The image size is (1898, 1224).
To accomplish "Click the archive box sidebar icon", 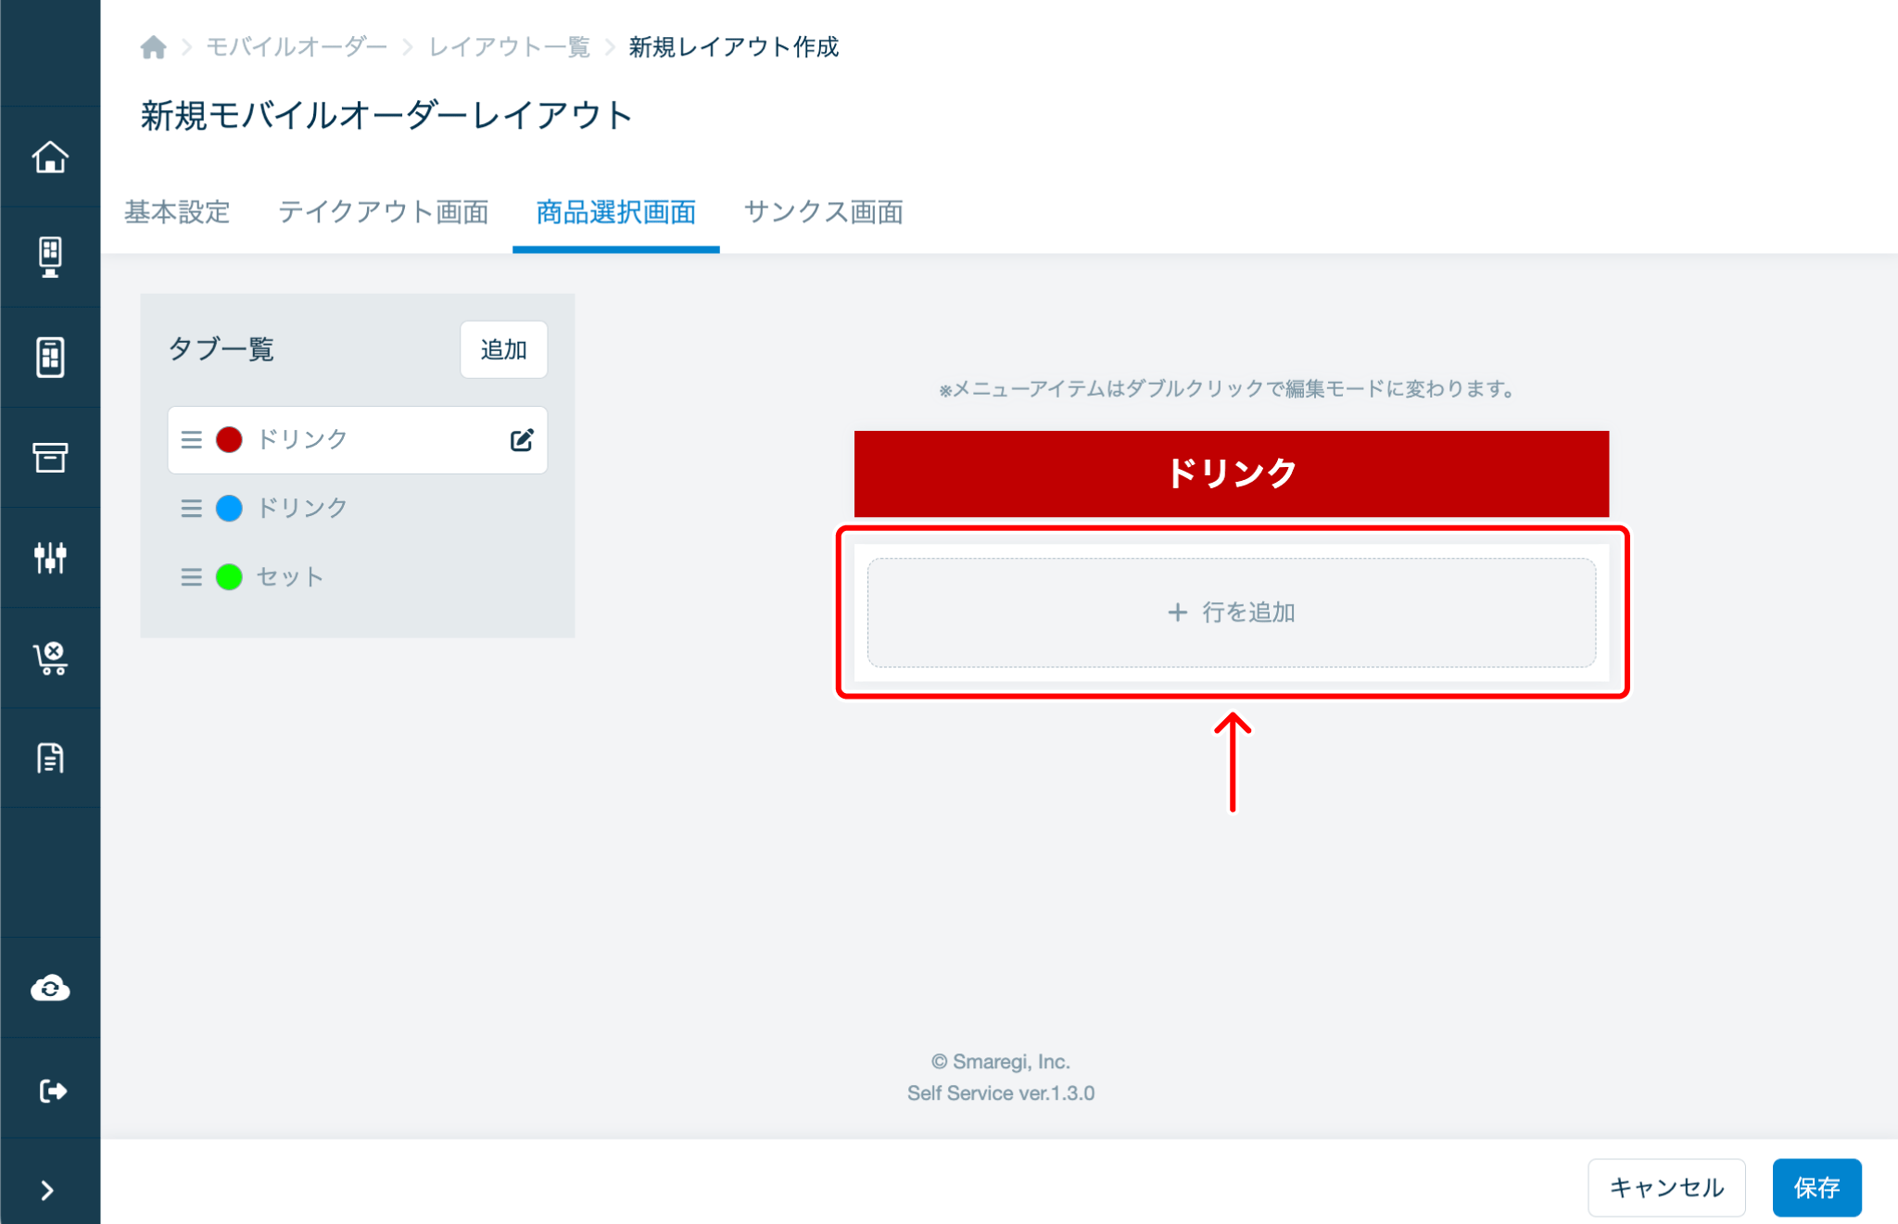I will click(50, 458).
